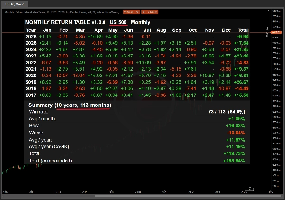Screen dimensions: 285x200
Task: Click the Aug column header
Action: 161,30
